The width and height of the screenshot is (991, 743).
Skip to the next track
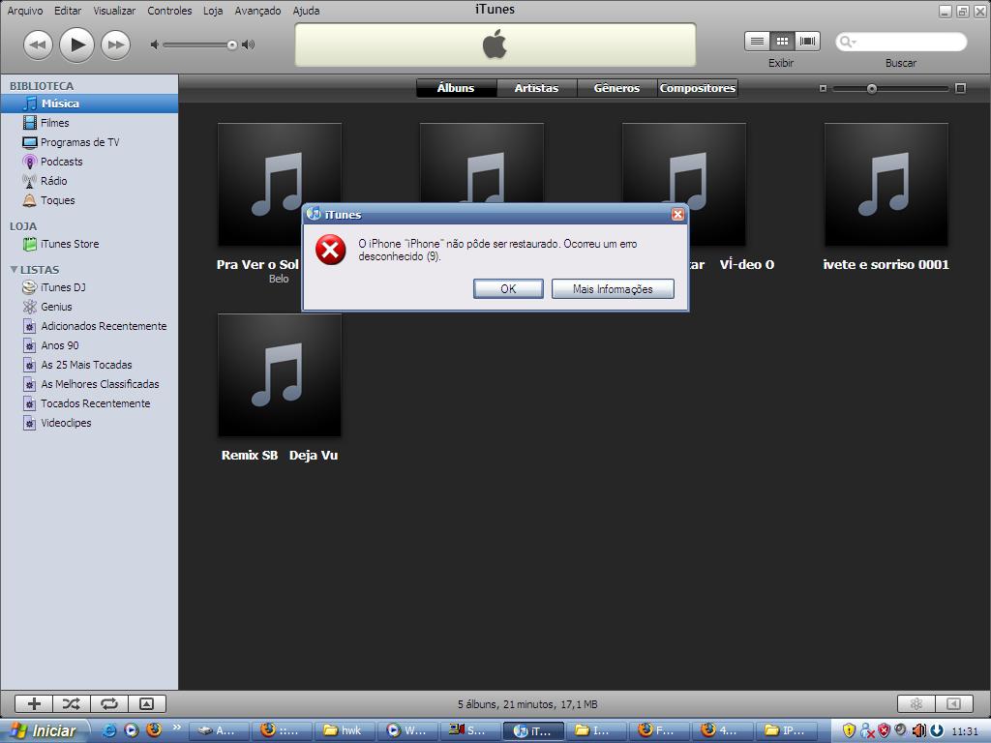click(x=116, y=45)
